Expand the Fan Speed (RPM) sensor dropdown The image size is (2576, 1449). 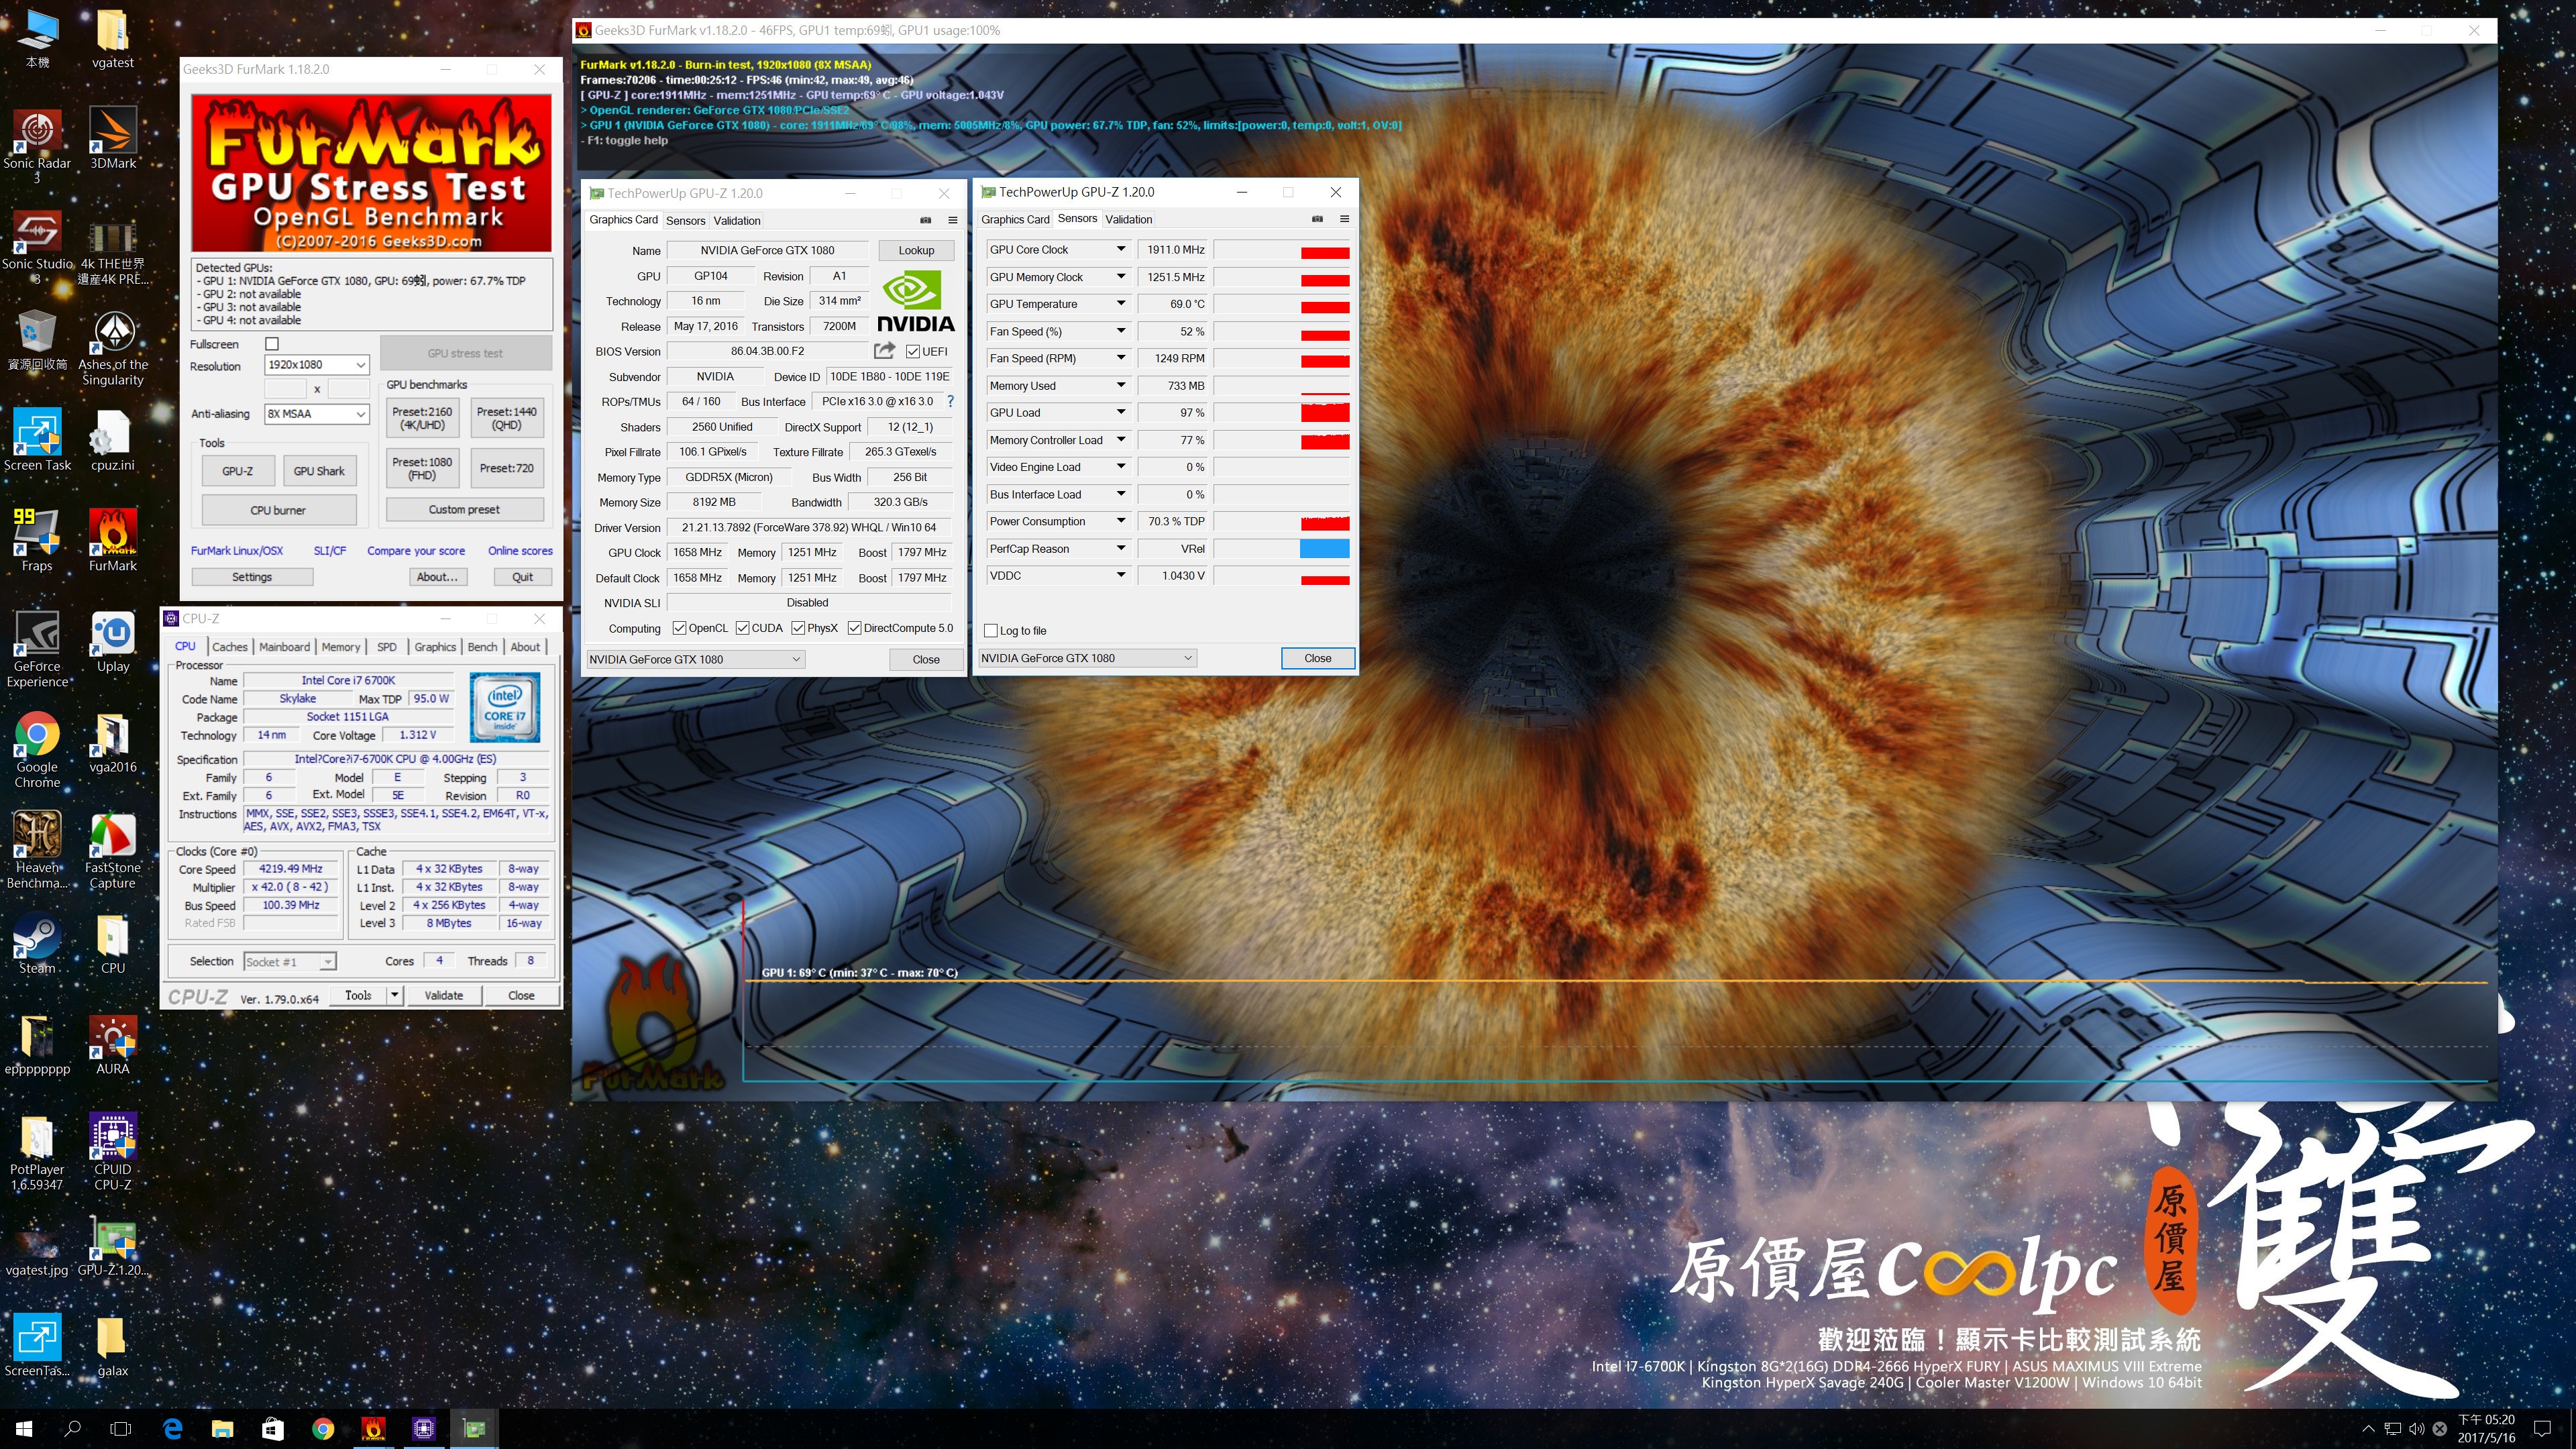1120,358
